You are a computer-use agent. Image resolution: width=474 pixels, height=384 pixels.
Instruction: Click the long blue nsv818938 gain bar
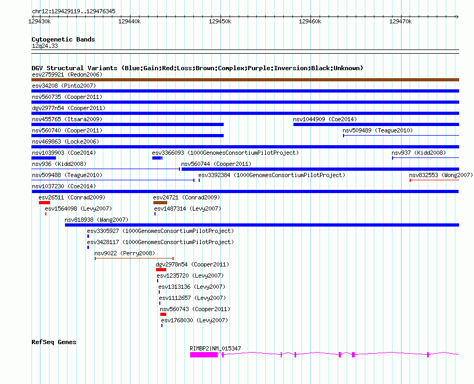(262, 225)
